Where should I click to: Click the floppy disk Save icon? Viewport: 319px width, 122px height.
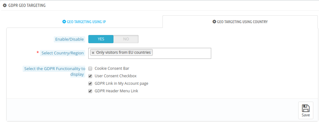pos(306,108)
